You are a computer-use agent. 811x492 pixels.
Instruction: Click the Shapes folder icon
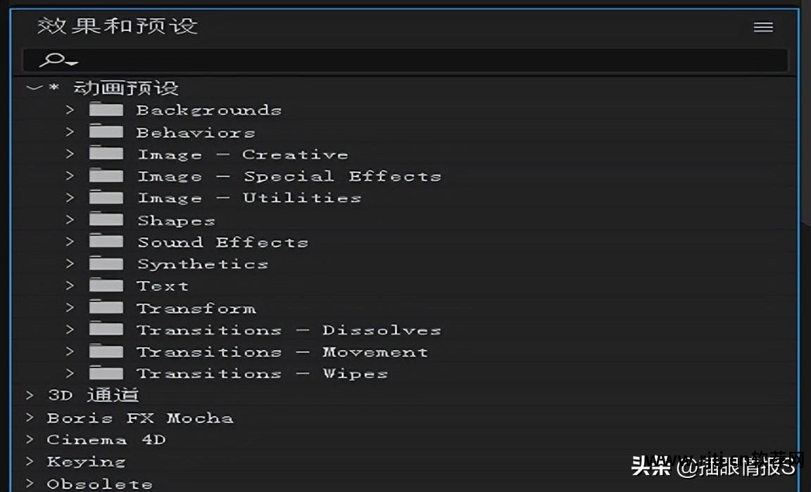click(x=106, y=219)
